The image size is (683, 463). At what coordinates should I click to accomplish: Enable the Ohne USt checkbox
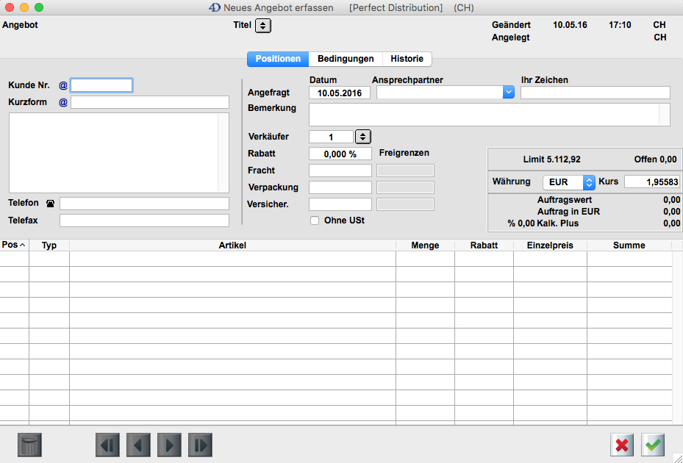click(x=315, y=220)
